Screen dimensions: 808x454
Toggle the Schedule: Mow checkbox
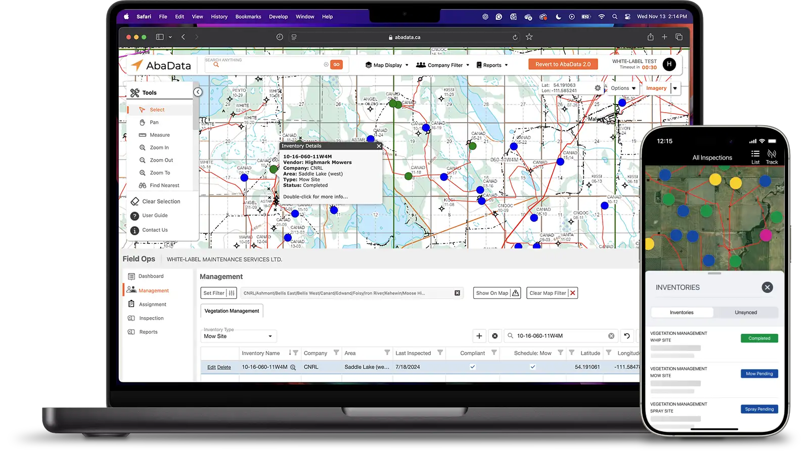[x=532, y=367]
